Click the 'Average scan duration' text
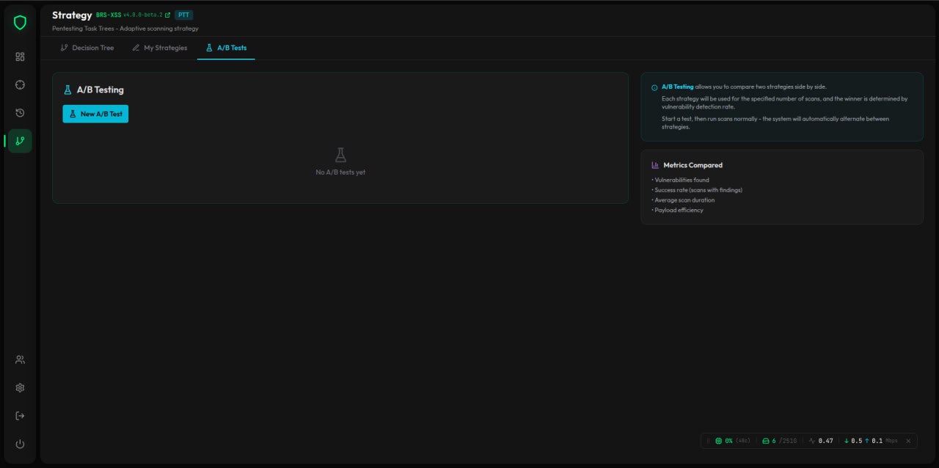Screen dimensions: 939x468 point(683,200)
